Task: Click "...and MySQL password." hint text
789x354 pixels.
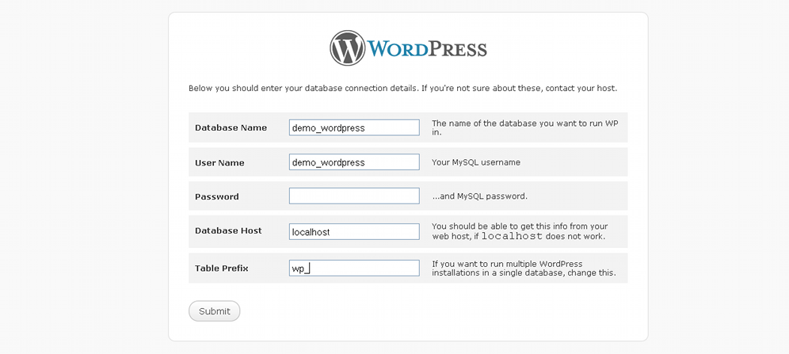Action: point(479,196)
